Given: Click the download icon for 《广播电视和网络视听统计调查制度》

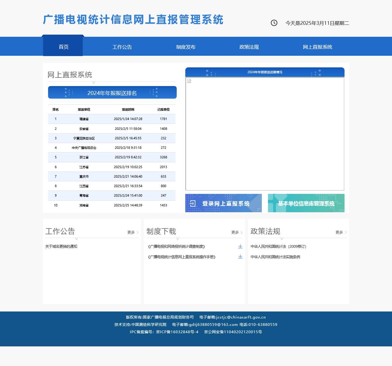Looking at the screenshot, I should point(240,246).
